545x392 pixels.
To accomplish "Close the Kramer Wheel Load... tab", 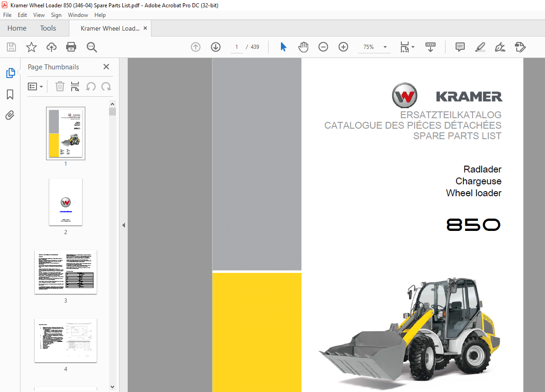I will pos(145,28).
